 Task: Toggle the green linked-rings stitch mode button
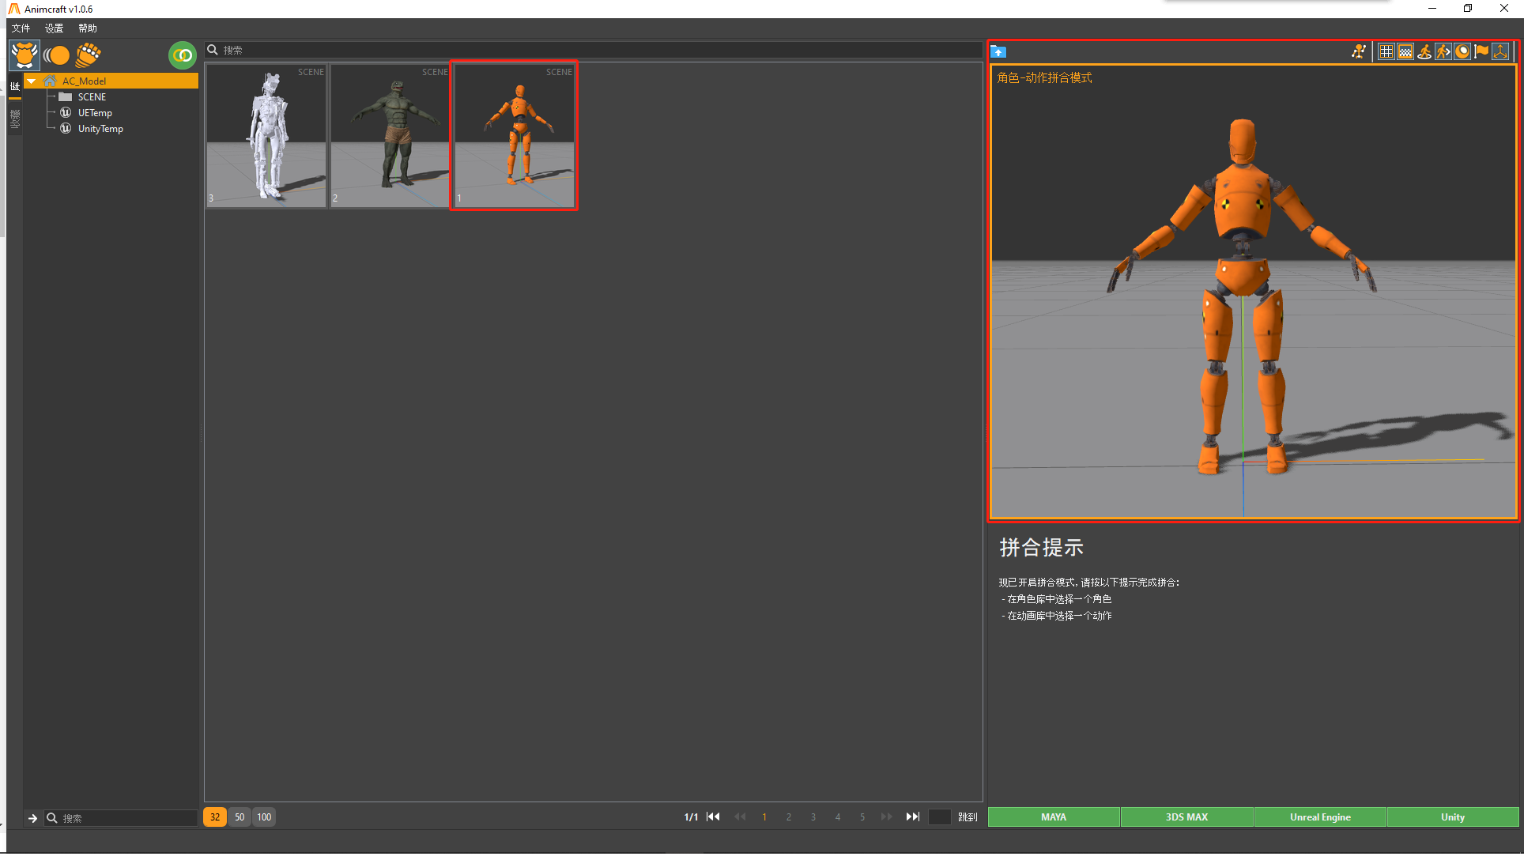pyautogui.click(x=183, y=55)
